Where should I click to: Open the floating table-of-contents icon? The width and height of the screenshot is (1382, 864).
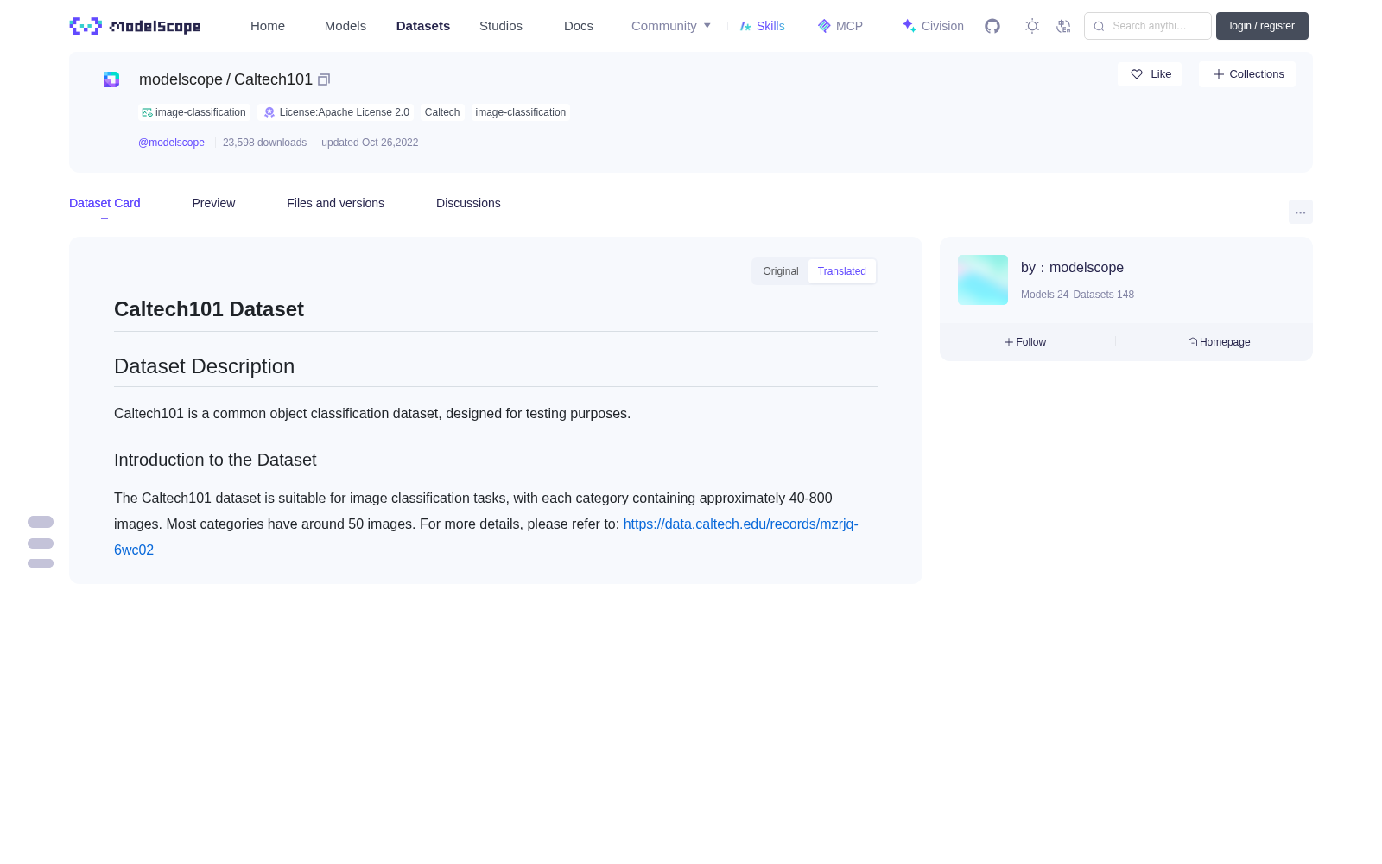(x=41, y=543)
